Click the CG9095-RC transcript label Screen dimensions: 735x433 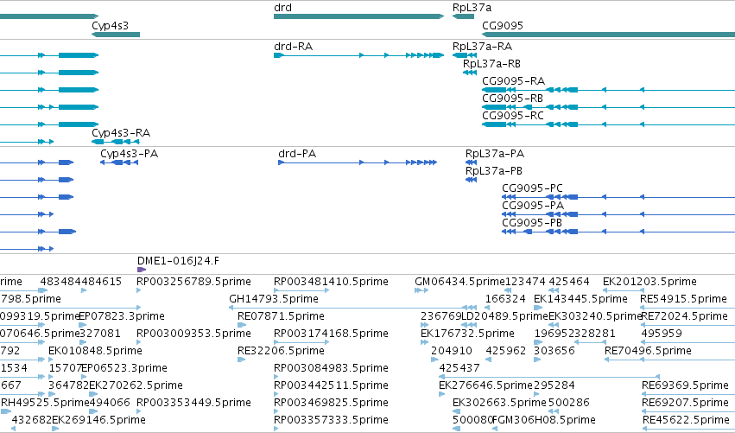[x=513, y=116]
